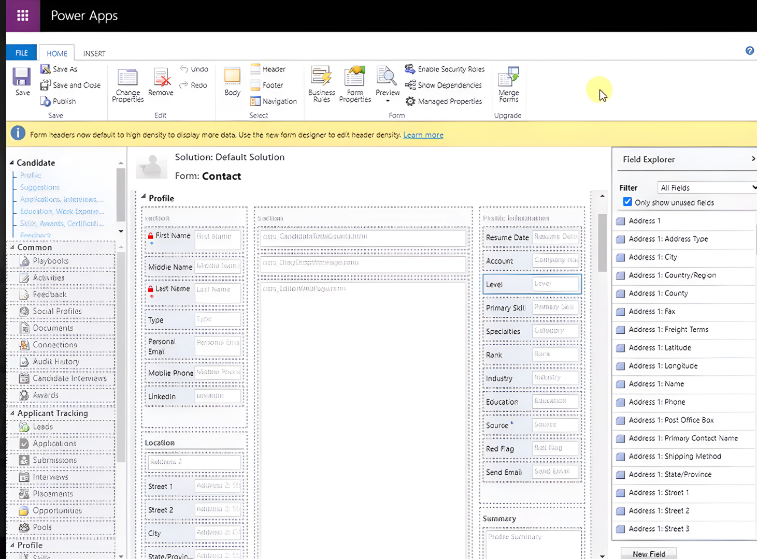Collapse the Candidate navigation group
This screenshot has height=559, width=757.
[x=12, y=163]
